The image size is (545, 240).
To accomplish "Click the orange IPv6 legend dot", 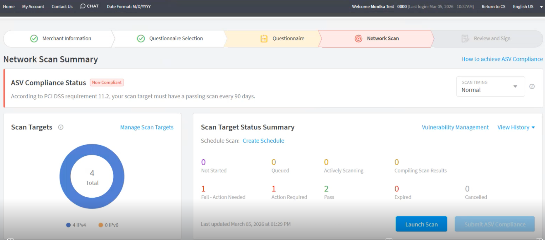I will tap(101, 225).
